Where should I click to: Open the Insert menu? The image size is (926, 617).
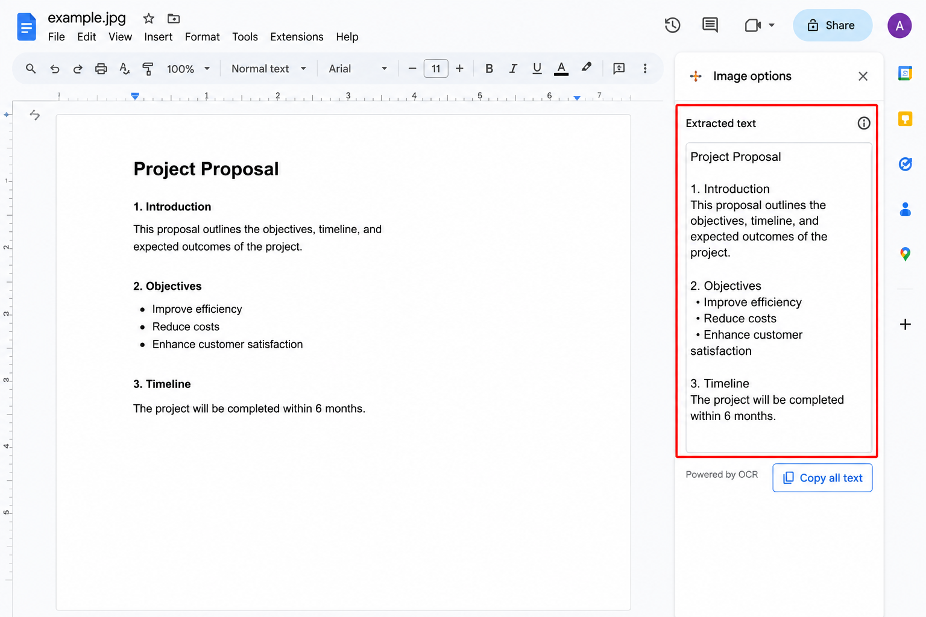pyautogui.click(x=158, y=37)
